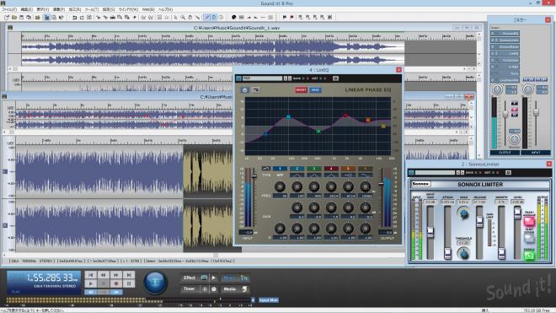Click the red button in LinEQ header

click(301, 90)
